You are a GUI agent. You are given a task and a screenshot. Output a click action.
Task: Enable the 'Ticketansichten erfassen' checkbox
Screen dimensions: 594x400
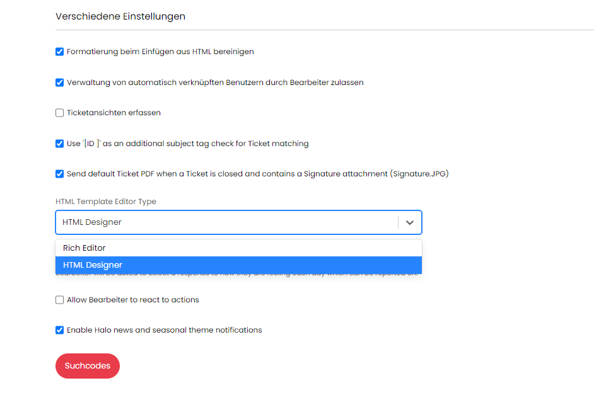60,113
